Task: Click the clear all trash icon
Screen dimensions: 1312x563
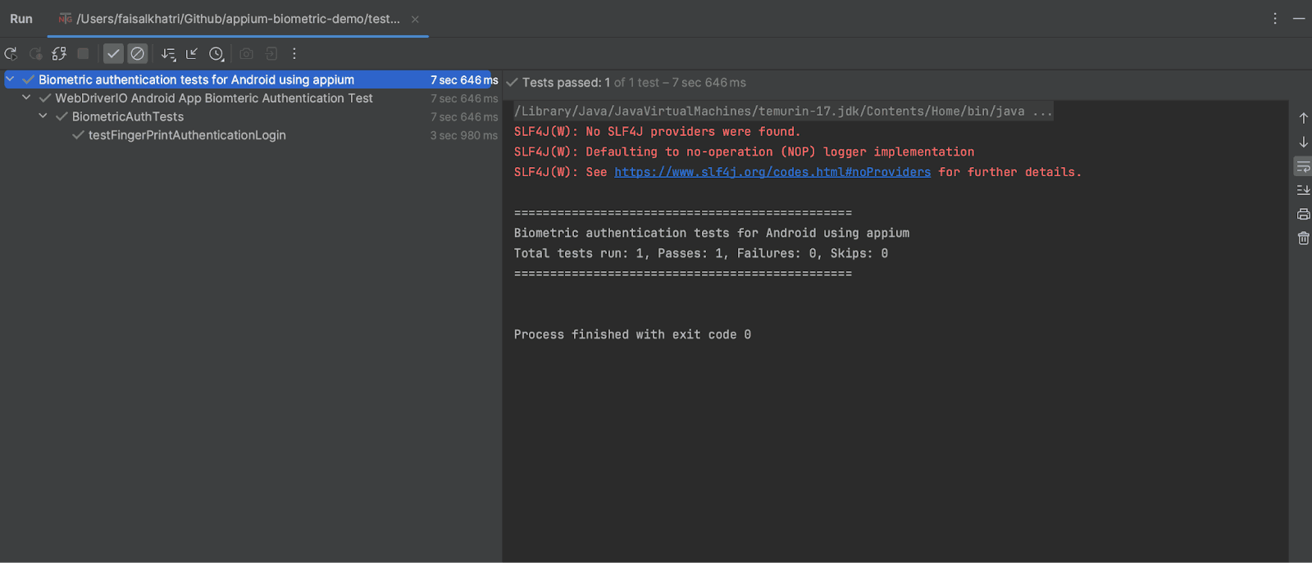Action: 1304,238
